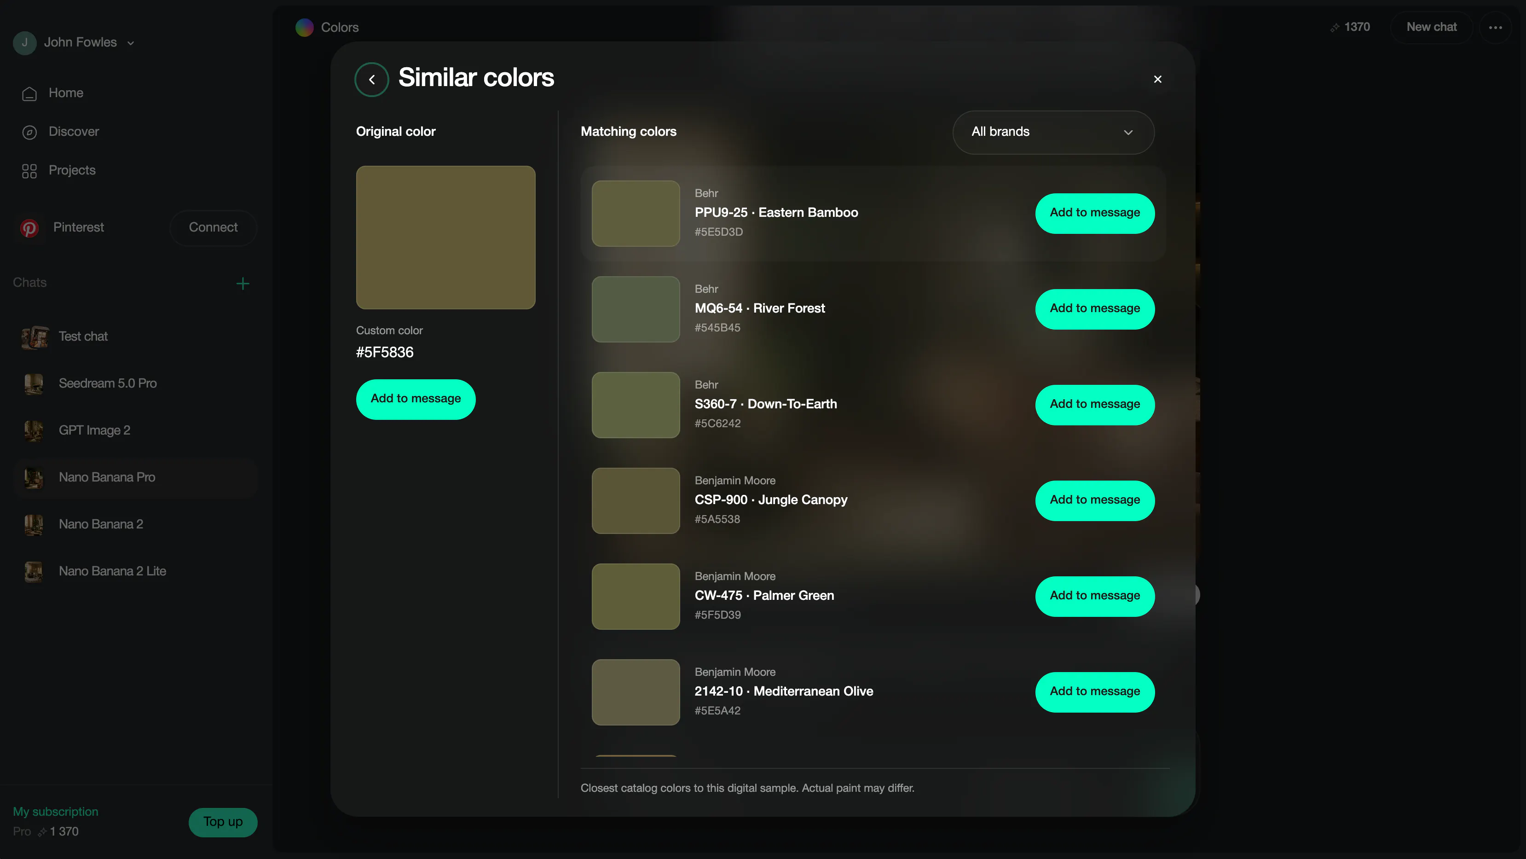Click 2142-10 · Mediterranean Olive name
This screenshot has width=1526, height=859.
point(784,692)
